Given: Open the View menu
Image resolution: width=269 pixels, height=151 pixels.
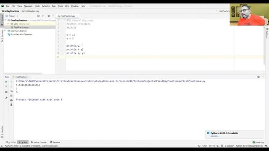Looking at the screenshot, I should (x=20, y=6).
